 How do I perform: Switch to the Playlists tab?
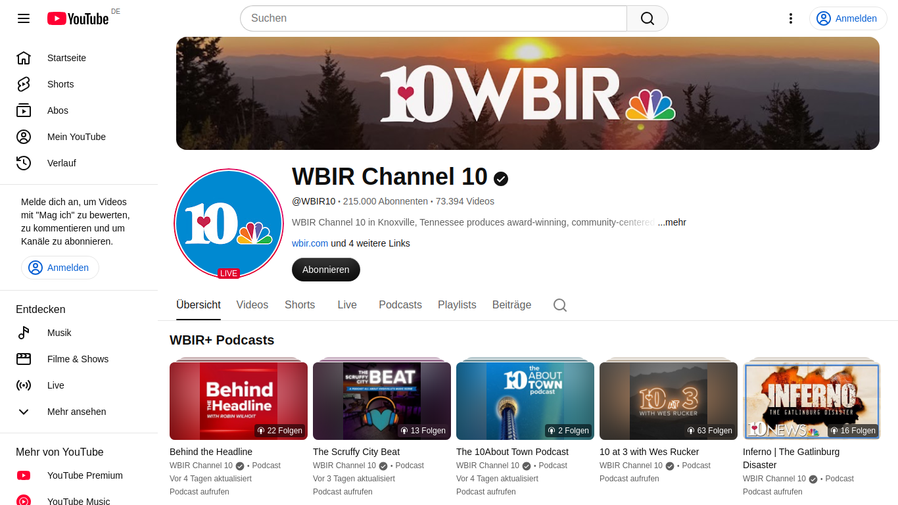(457, 305)
